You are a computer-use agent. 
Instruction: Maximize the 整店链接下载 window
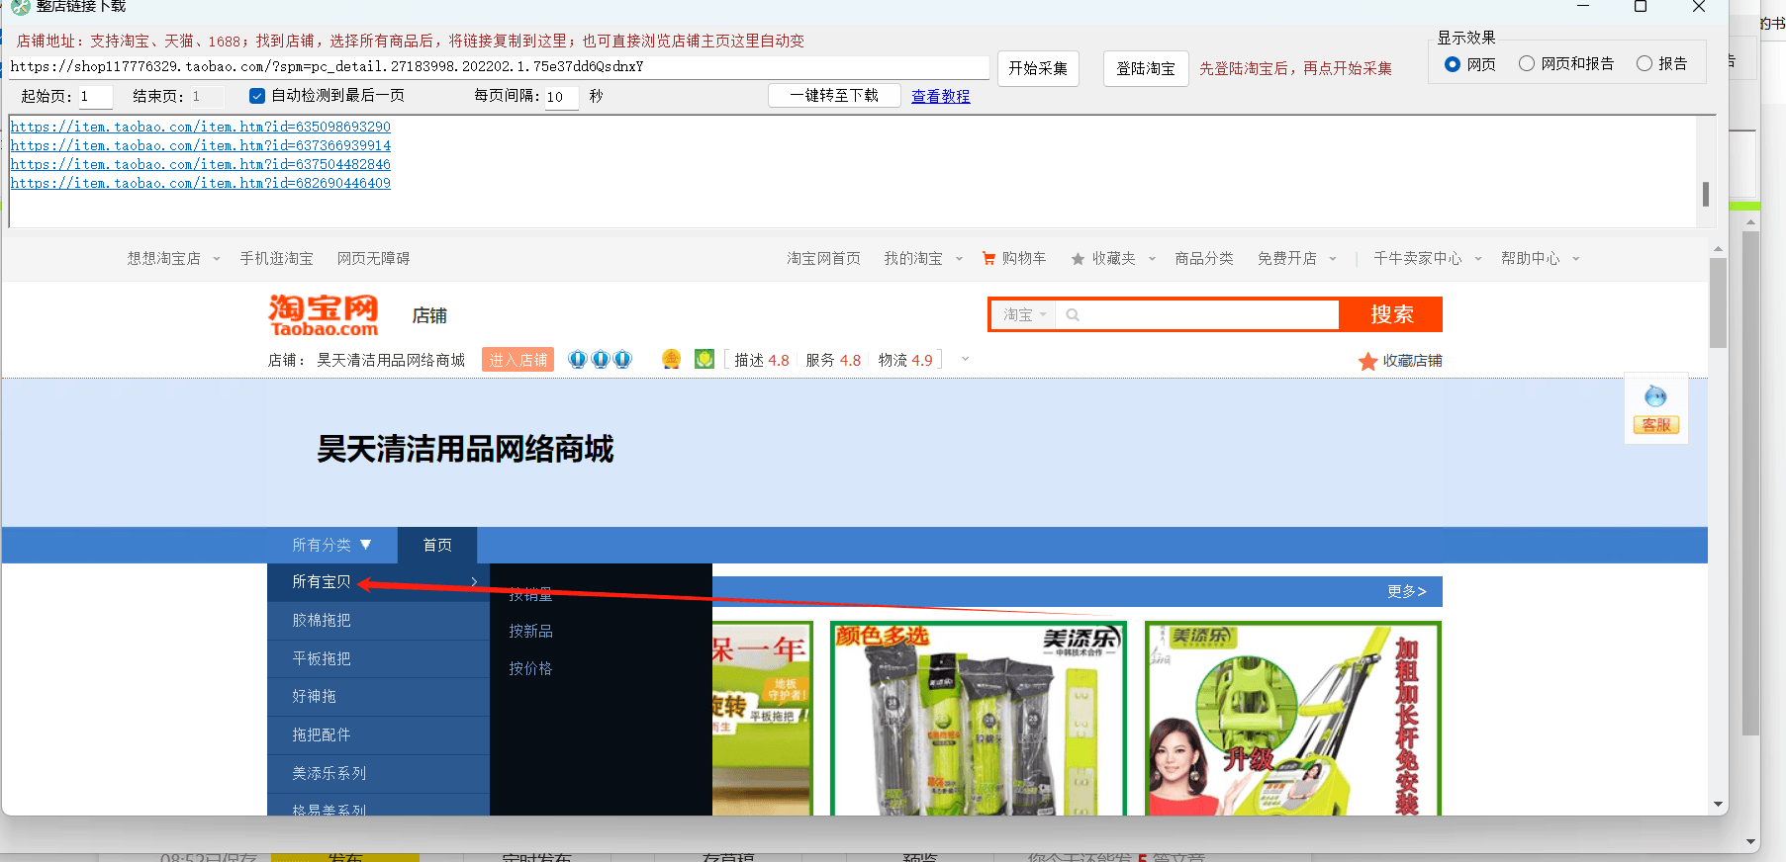(1641, 7)
